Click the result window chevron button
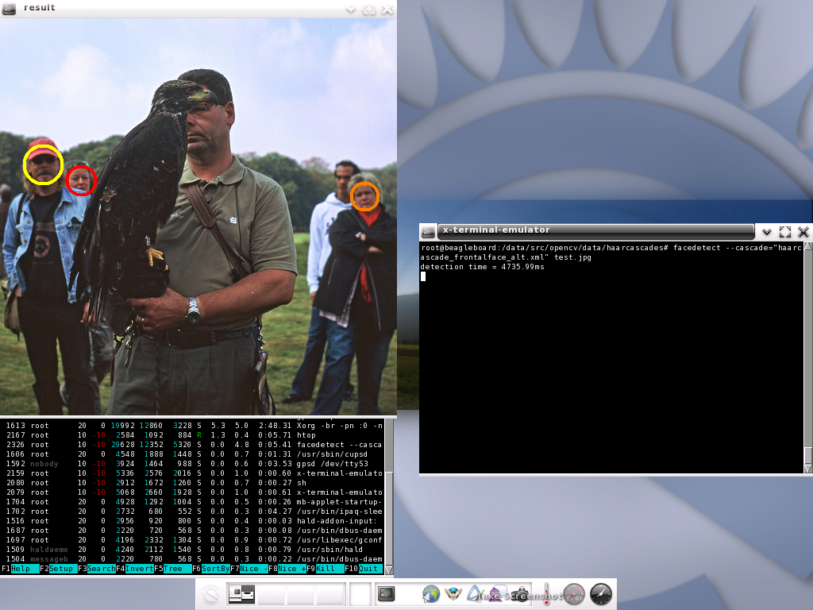Viewport: 813px width, 610px height. [x=351, y=10]
